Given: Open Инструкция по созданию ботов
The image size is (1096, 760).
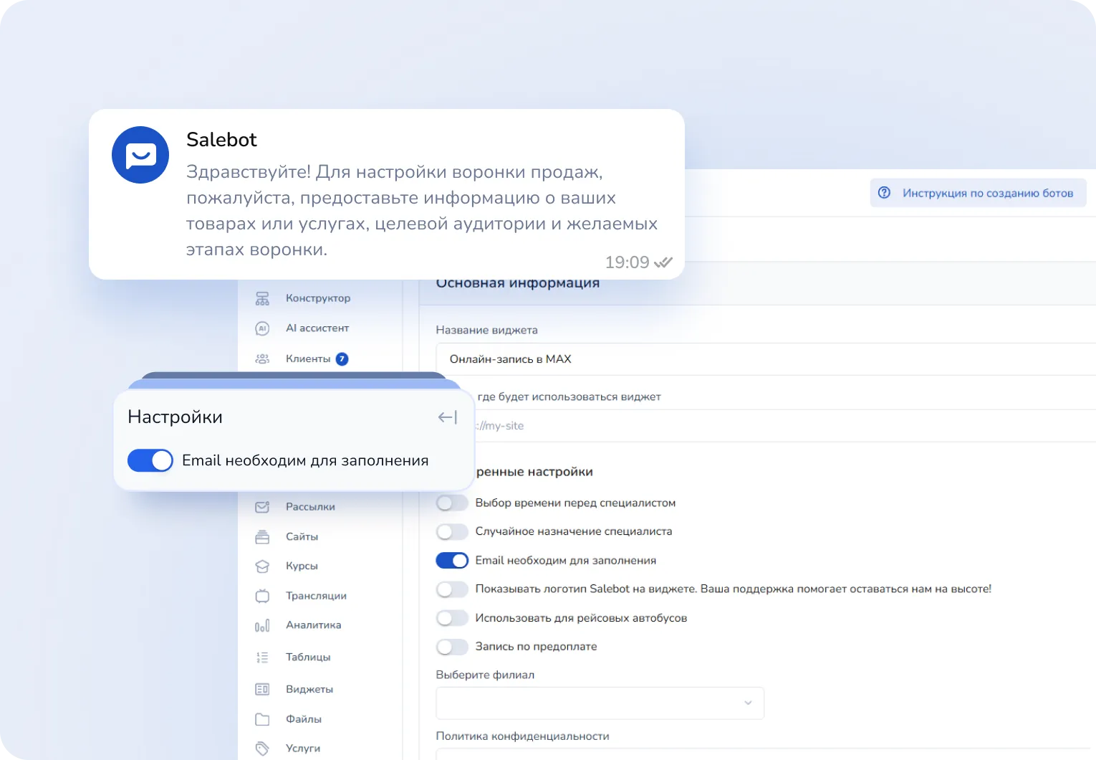Looking at the screenshot, I should coord(978,193).
